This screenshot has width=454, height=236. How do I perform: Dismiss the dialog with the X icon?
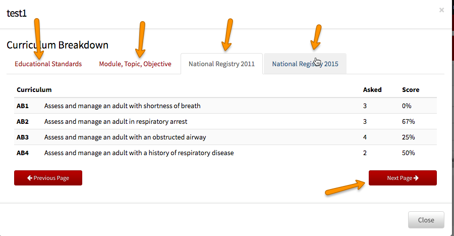click(x=441, y=10)
